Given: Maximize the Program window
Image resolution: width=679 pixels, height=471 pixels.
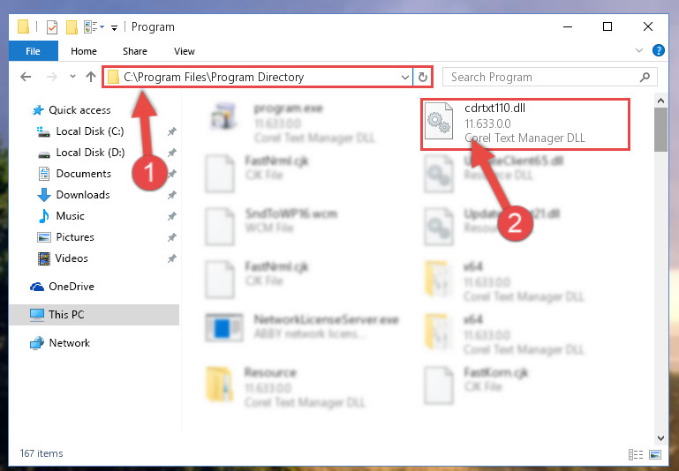Looking at the screenshot, I should click(607, 26).
